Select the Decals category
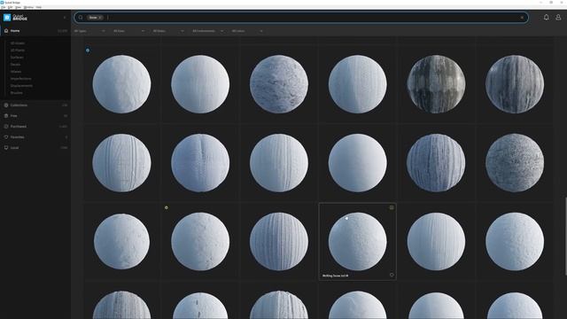The width and height of the screenshot is (567, 319). pyautogui.click(x=16, y=65)
